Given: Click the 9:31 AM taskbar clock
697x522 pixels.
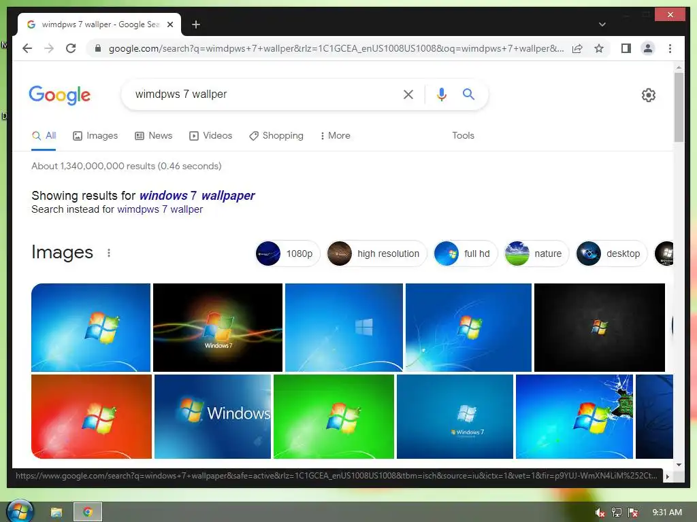Looking at the screenshot, I should click(x=667, y=512).
